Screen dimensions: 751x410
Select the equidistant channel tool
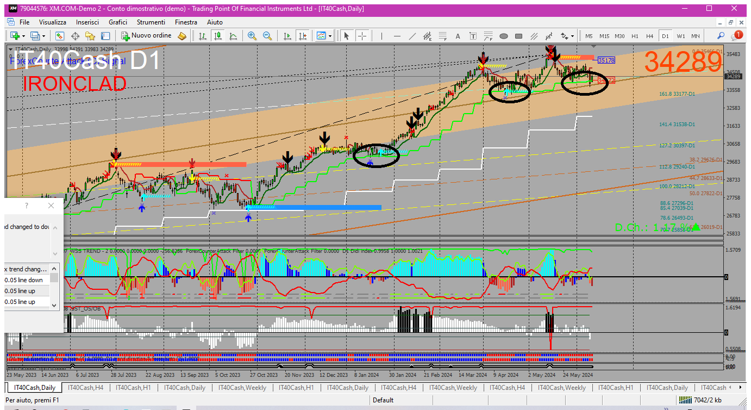(427, 36)
